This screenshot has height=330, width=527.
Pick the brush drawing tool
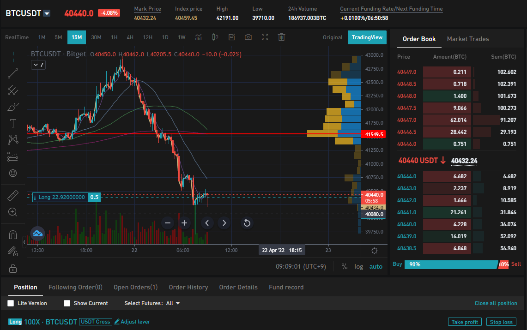click(x=13, y=107)
